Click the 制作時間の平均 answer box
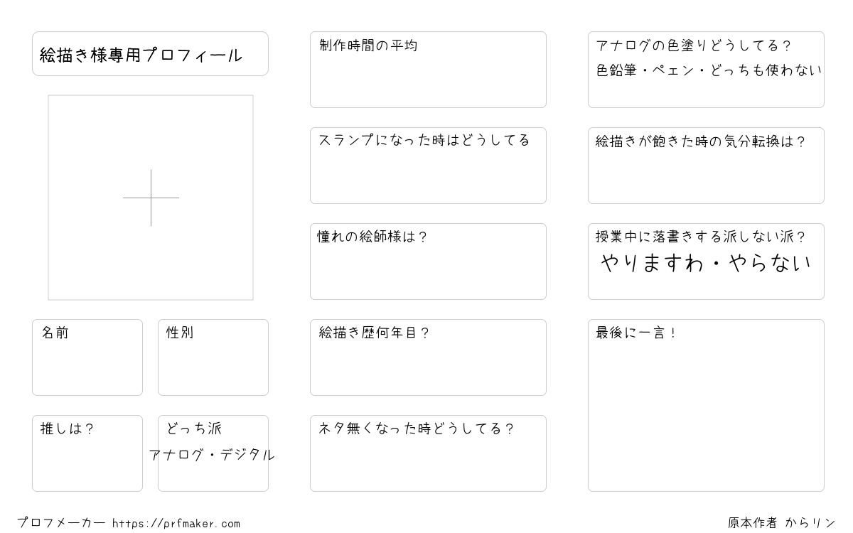Screen dimensions: 853x533 pyautogui.click(x=428, y=70)
